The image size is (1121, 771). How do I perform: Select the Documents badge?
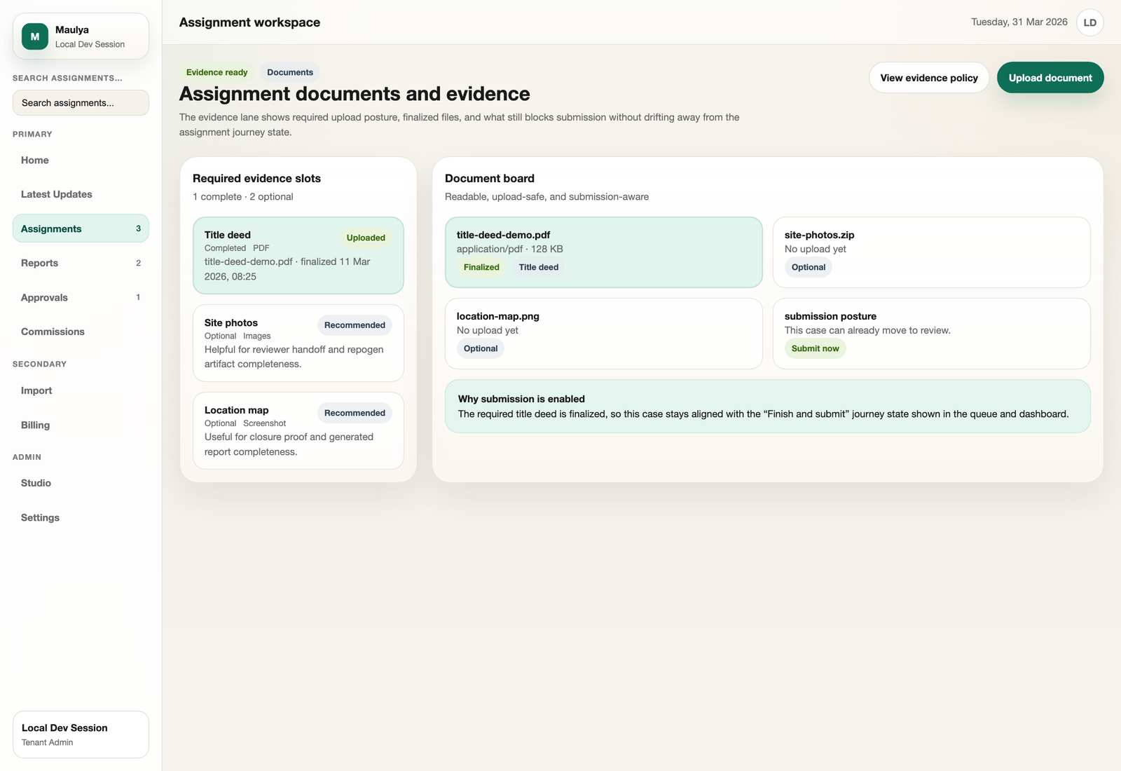(x=290, y=71)
